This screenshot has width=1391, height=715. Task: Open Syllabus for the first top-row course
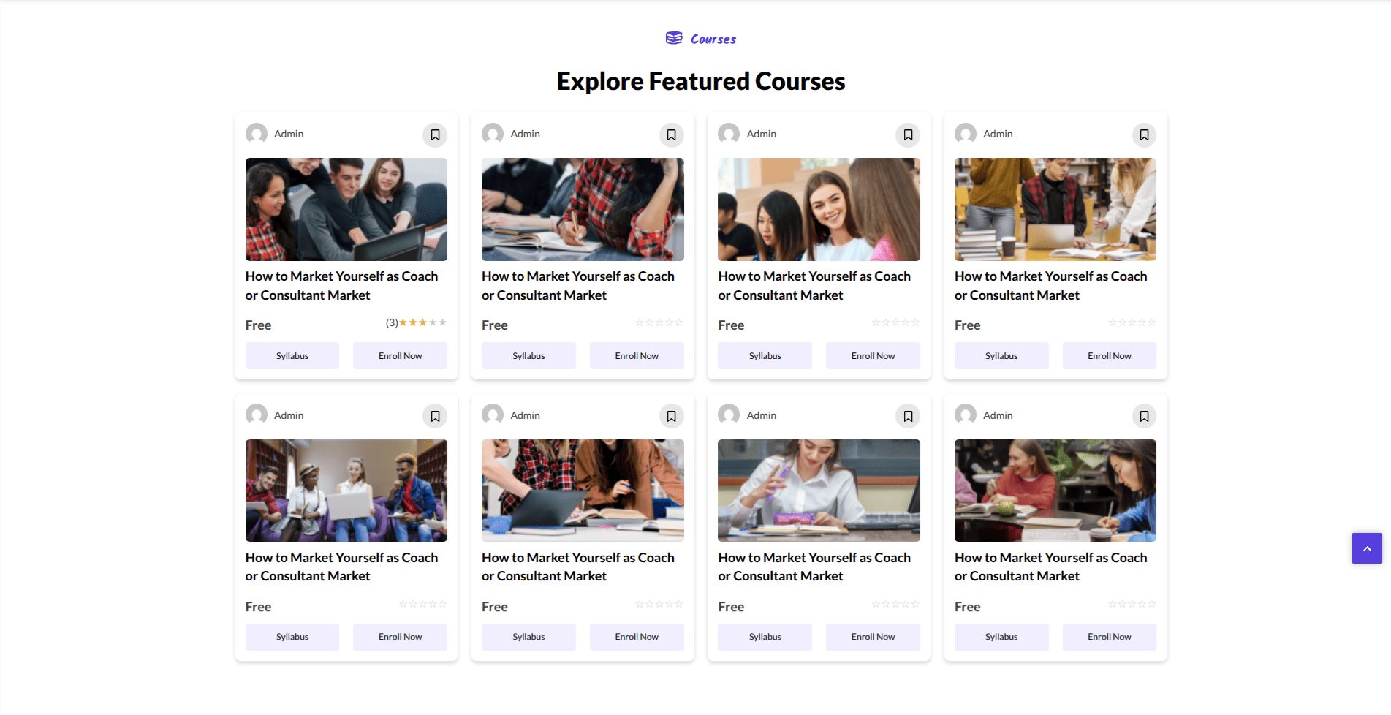[x=292, y=356]
